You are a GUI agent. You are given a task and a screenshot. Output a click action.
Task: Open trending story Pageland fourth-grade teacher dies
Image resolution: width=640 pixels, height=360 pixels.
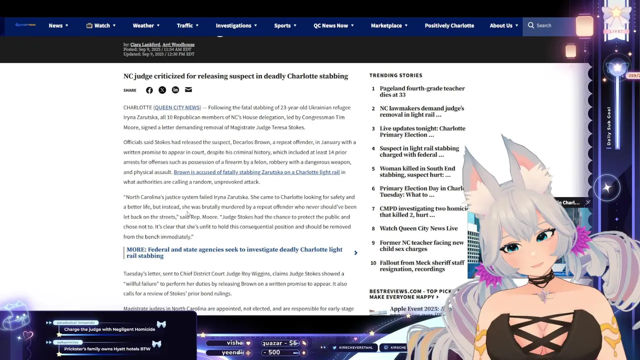422,91
